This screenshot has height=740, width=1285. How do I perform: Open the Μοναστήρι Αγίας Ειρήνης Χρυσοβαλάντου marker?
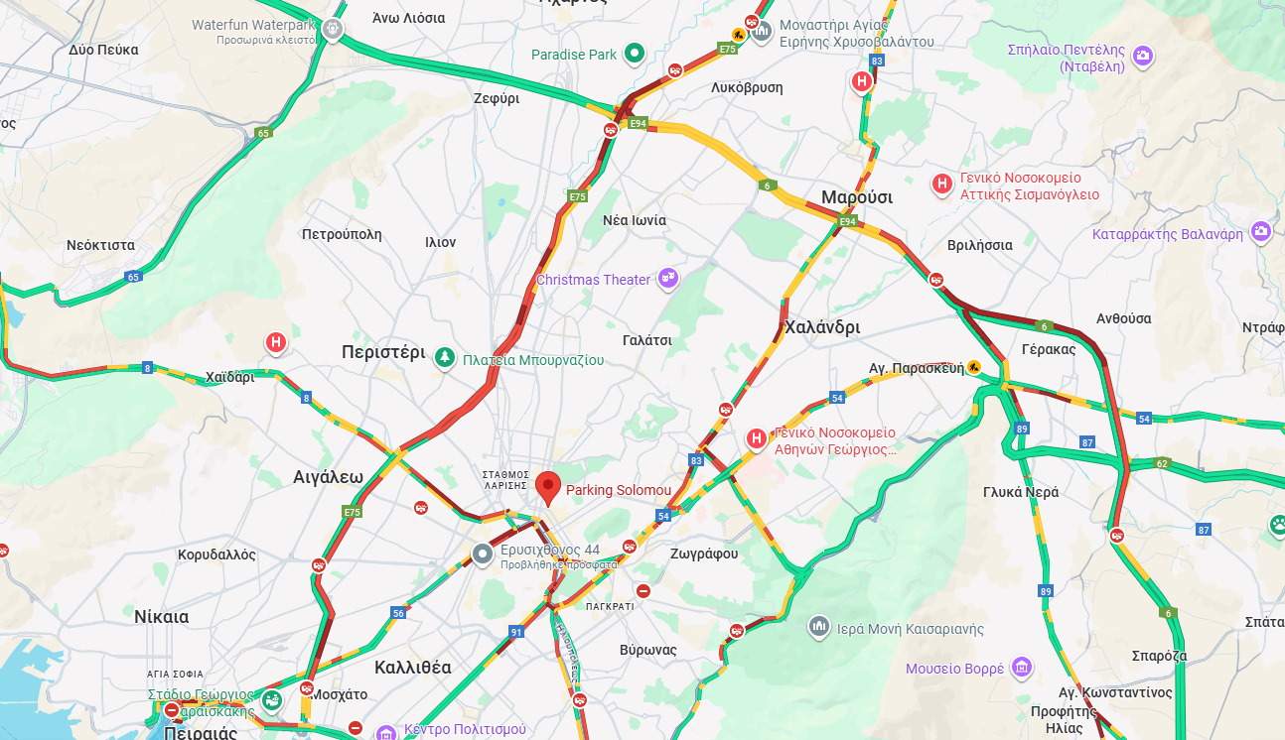coord(762,31)
